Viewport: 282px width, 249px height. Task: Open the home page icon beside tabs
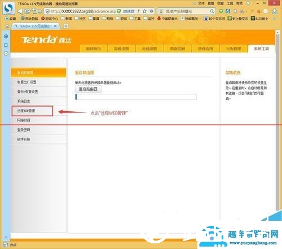7,26
